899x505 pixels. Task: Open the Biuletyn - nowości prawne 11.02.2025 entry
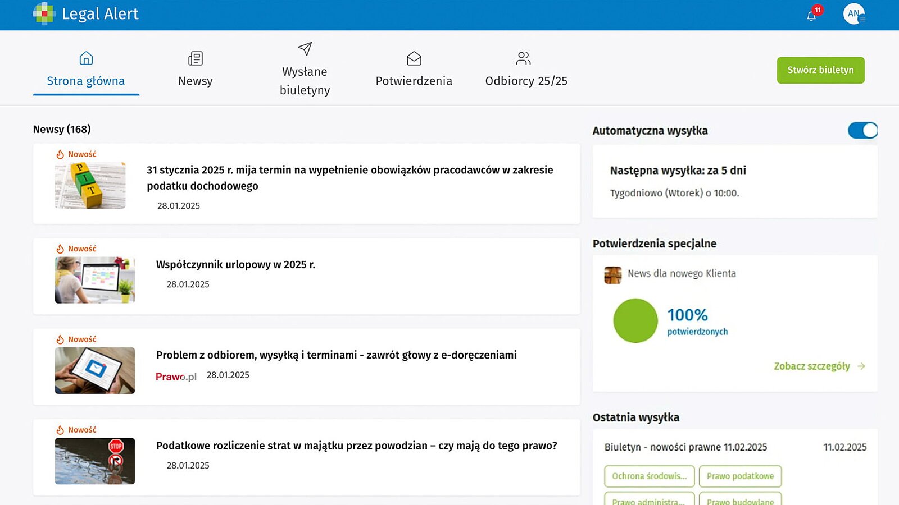pos(685,447)
